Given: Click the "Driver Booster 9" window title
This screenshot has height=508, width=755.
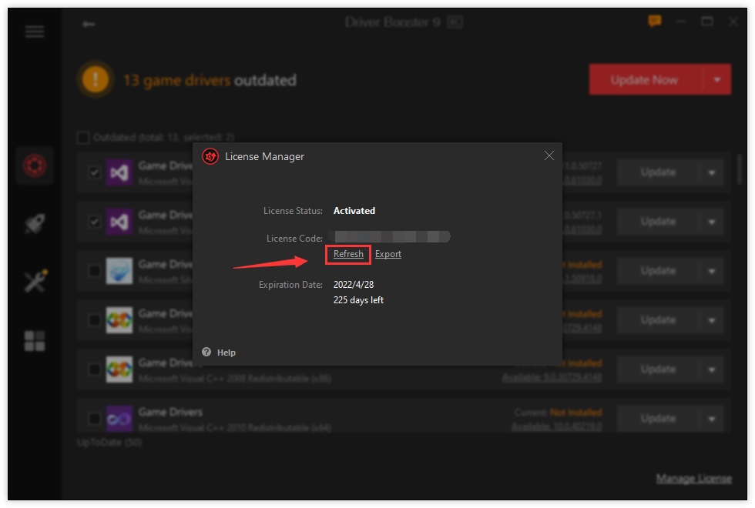Looking at the screenshot, I should pyautogui.click(x=393, y=22).
